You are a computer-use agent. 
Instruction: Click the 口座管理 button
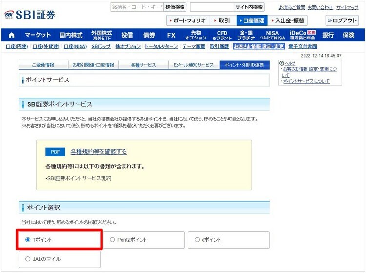(252, 20)
